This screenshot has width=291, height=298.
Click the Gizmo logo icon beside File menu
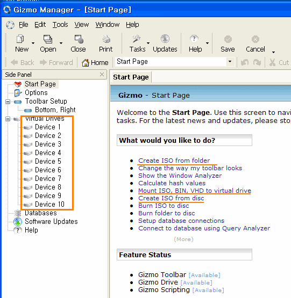point(10,25)
